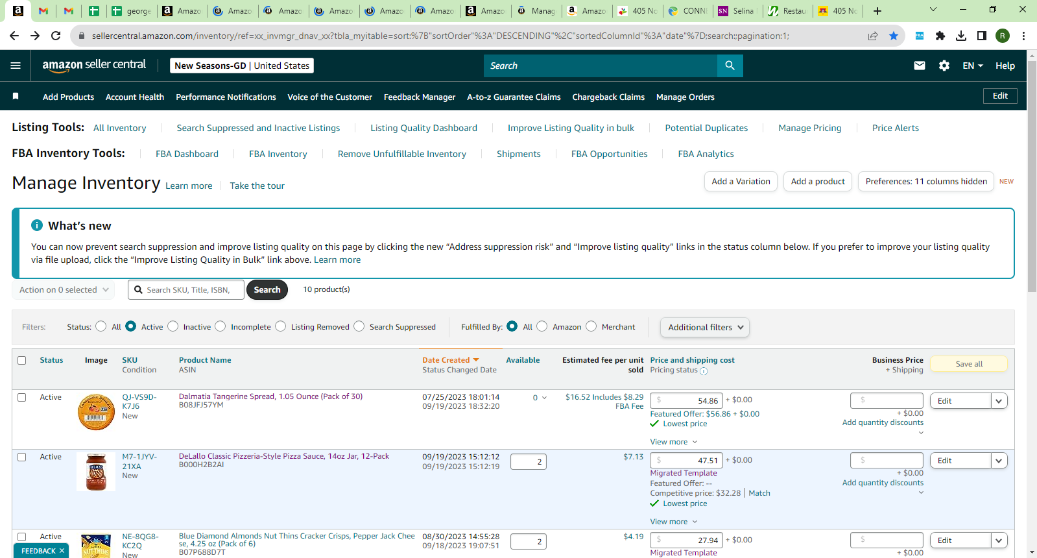Open the messages envelope icon
Screen dimensions: 1037x558
[x=920, y=66]
